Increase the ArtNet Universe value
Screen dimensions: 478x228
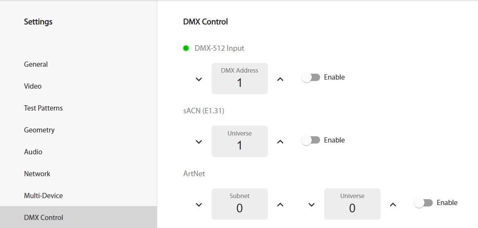pyautogui.click(x=393, y=205)
